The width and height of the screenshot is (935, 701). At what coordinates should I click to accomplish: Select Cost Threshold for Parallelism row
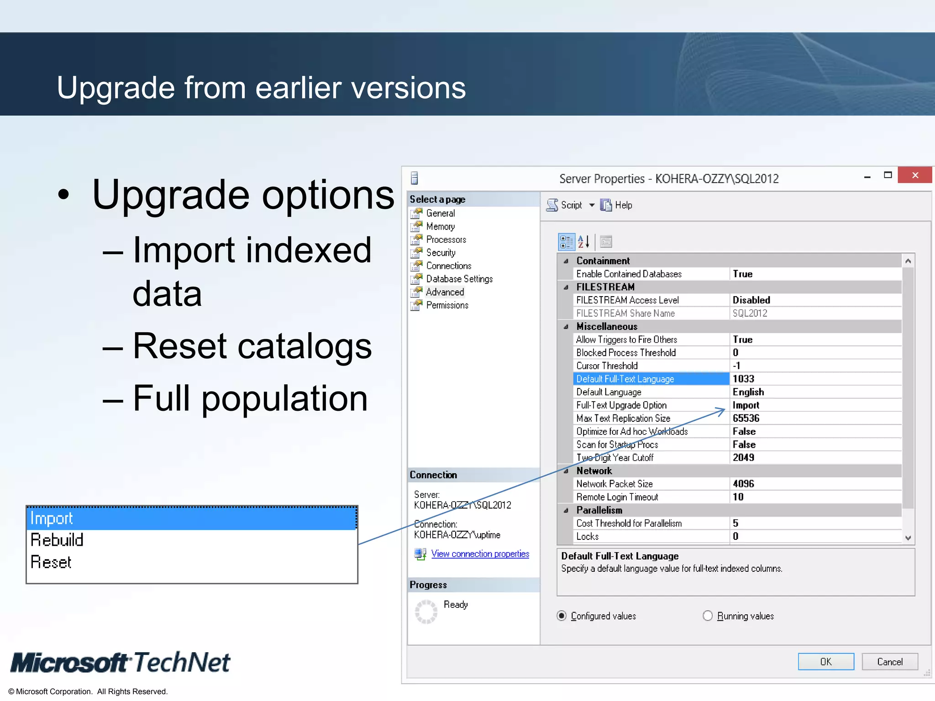pyautogui.click(x=737, y=523)
